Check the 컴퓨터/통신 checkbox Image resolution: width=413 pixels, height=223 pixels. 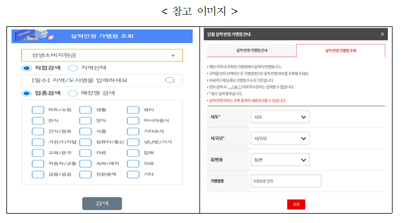(85, 142)
